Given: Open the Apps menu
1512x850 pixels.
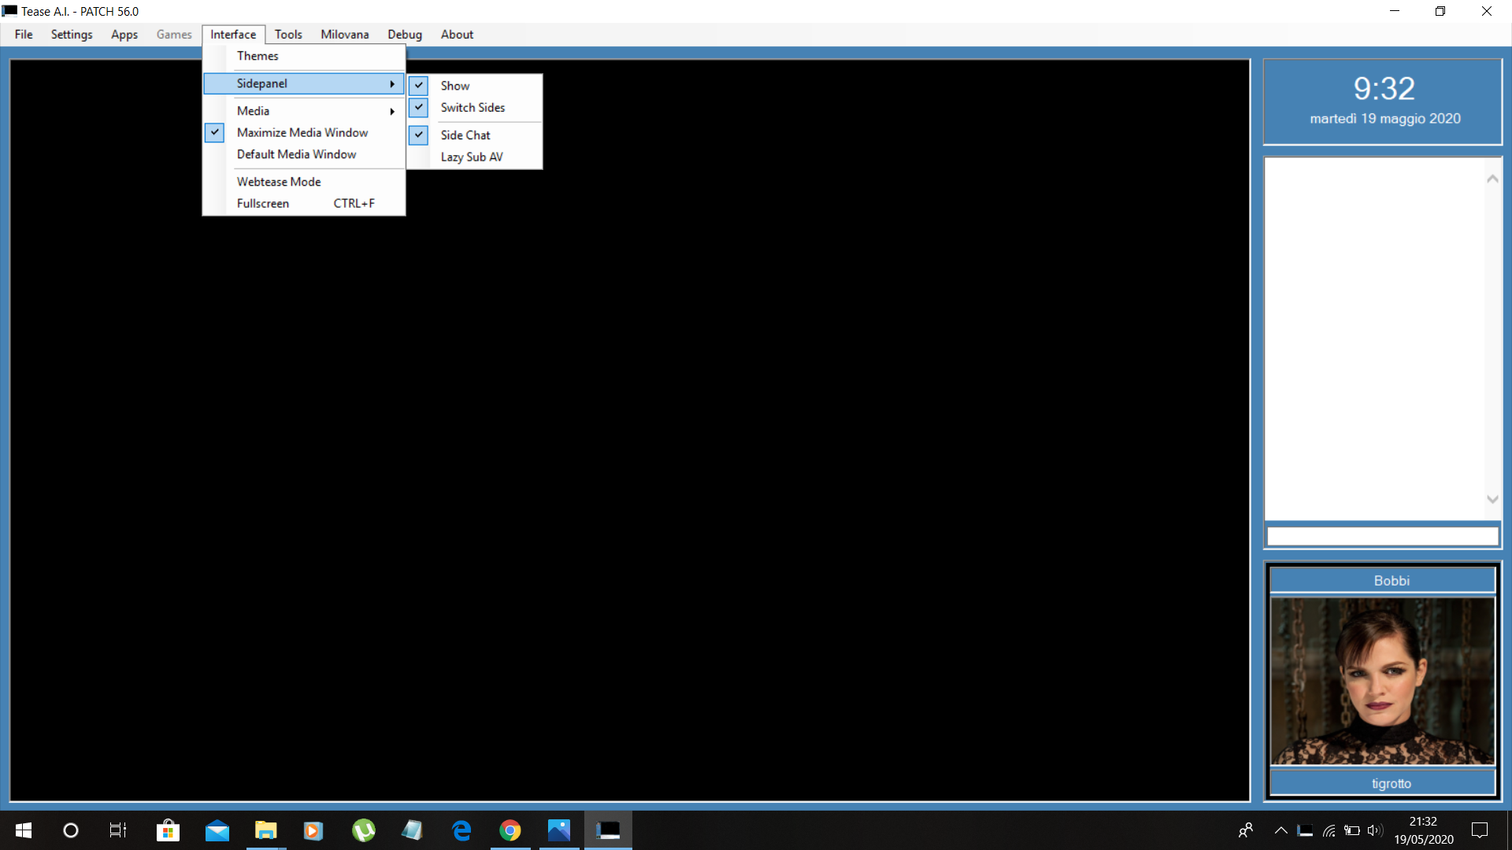Looking at the screenshot, I should pos(124,35).
